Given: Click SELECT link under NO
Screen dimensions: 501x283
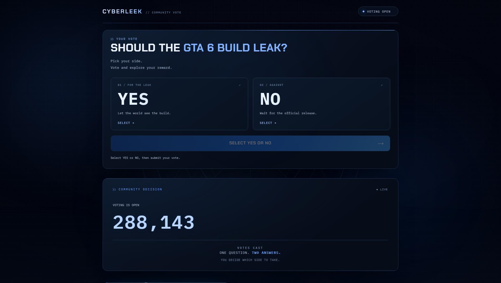Looking at the screenshot, I should 268,123.
